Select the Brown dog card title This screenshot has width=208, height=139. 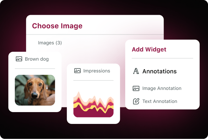[37, 59]
